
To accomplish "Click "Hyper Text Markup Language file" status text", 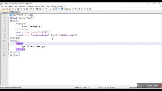I will click(x=11, y=87).
